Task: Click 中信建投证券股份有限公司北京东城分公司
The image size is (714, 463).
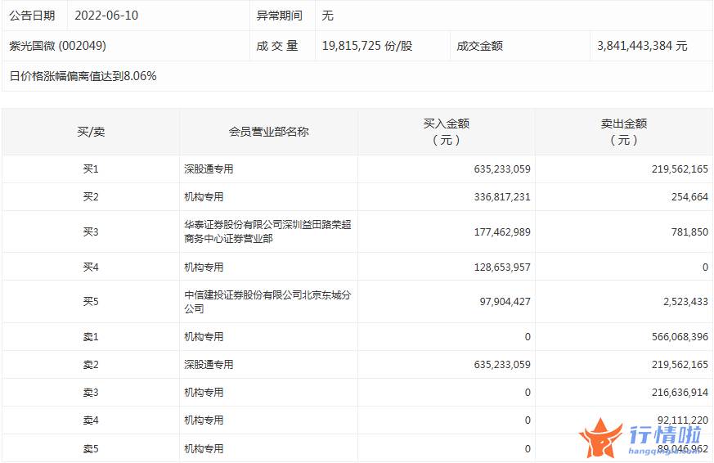Action: point(267,301)
